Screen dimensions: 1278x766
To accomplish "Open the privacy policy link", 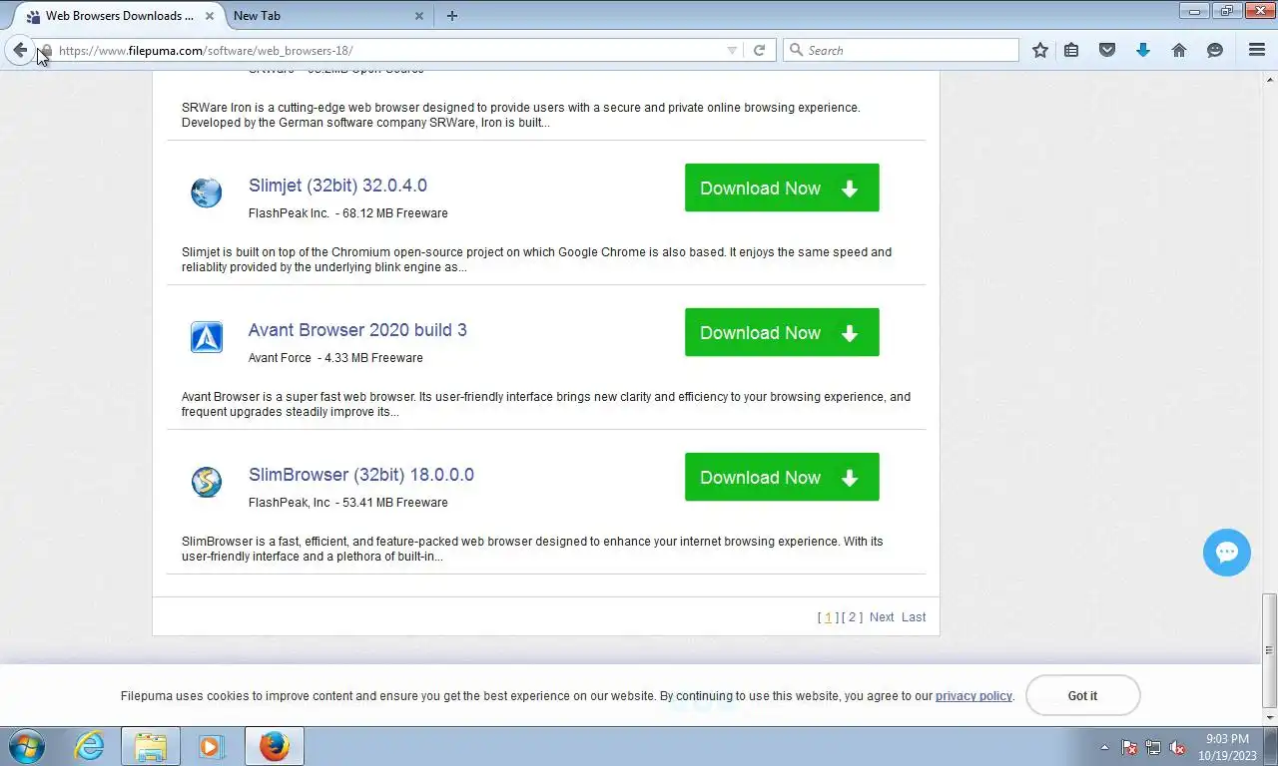I will coord(973,696).
